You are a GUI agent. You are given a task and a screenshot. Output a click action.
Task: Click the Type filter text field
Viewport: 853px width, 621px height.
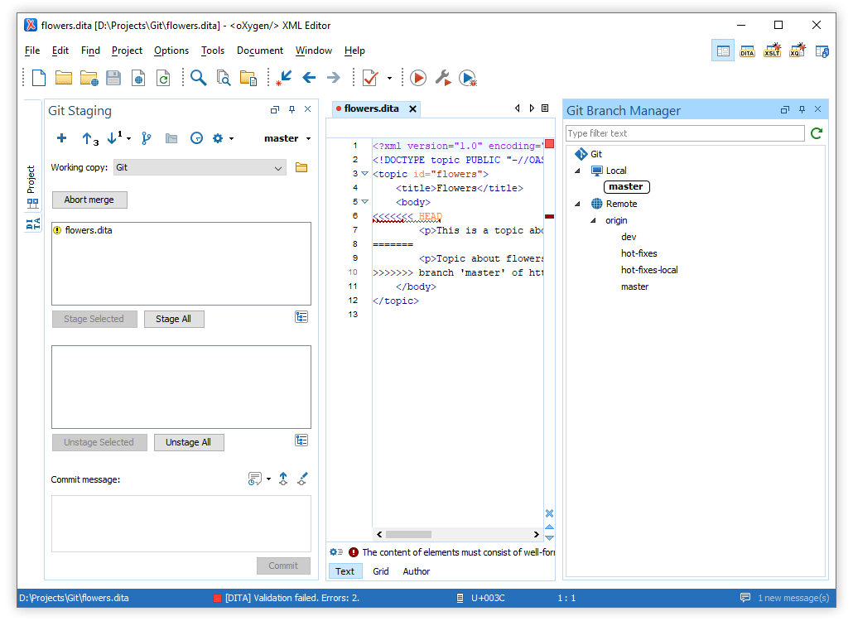pos(685,133)
